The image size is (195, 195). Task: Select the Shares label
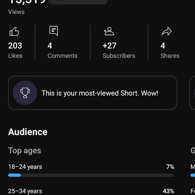coord(170,56)
